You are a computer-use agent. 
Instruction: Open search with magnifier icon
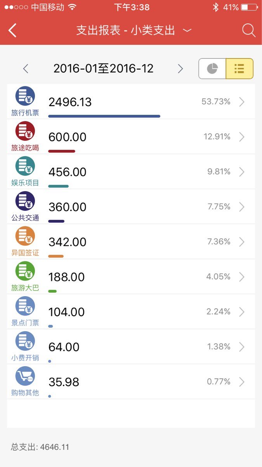(x=248, y=30)
